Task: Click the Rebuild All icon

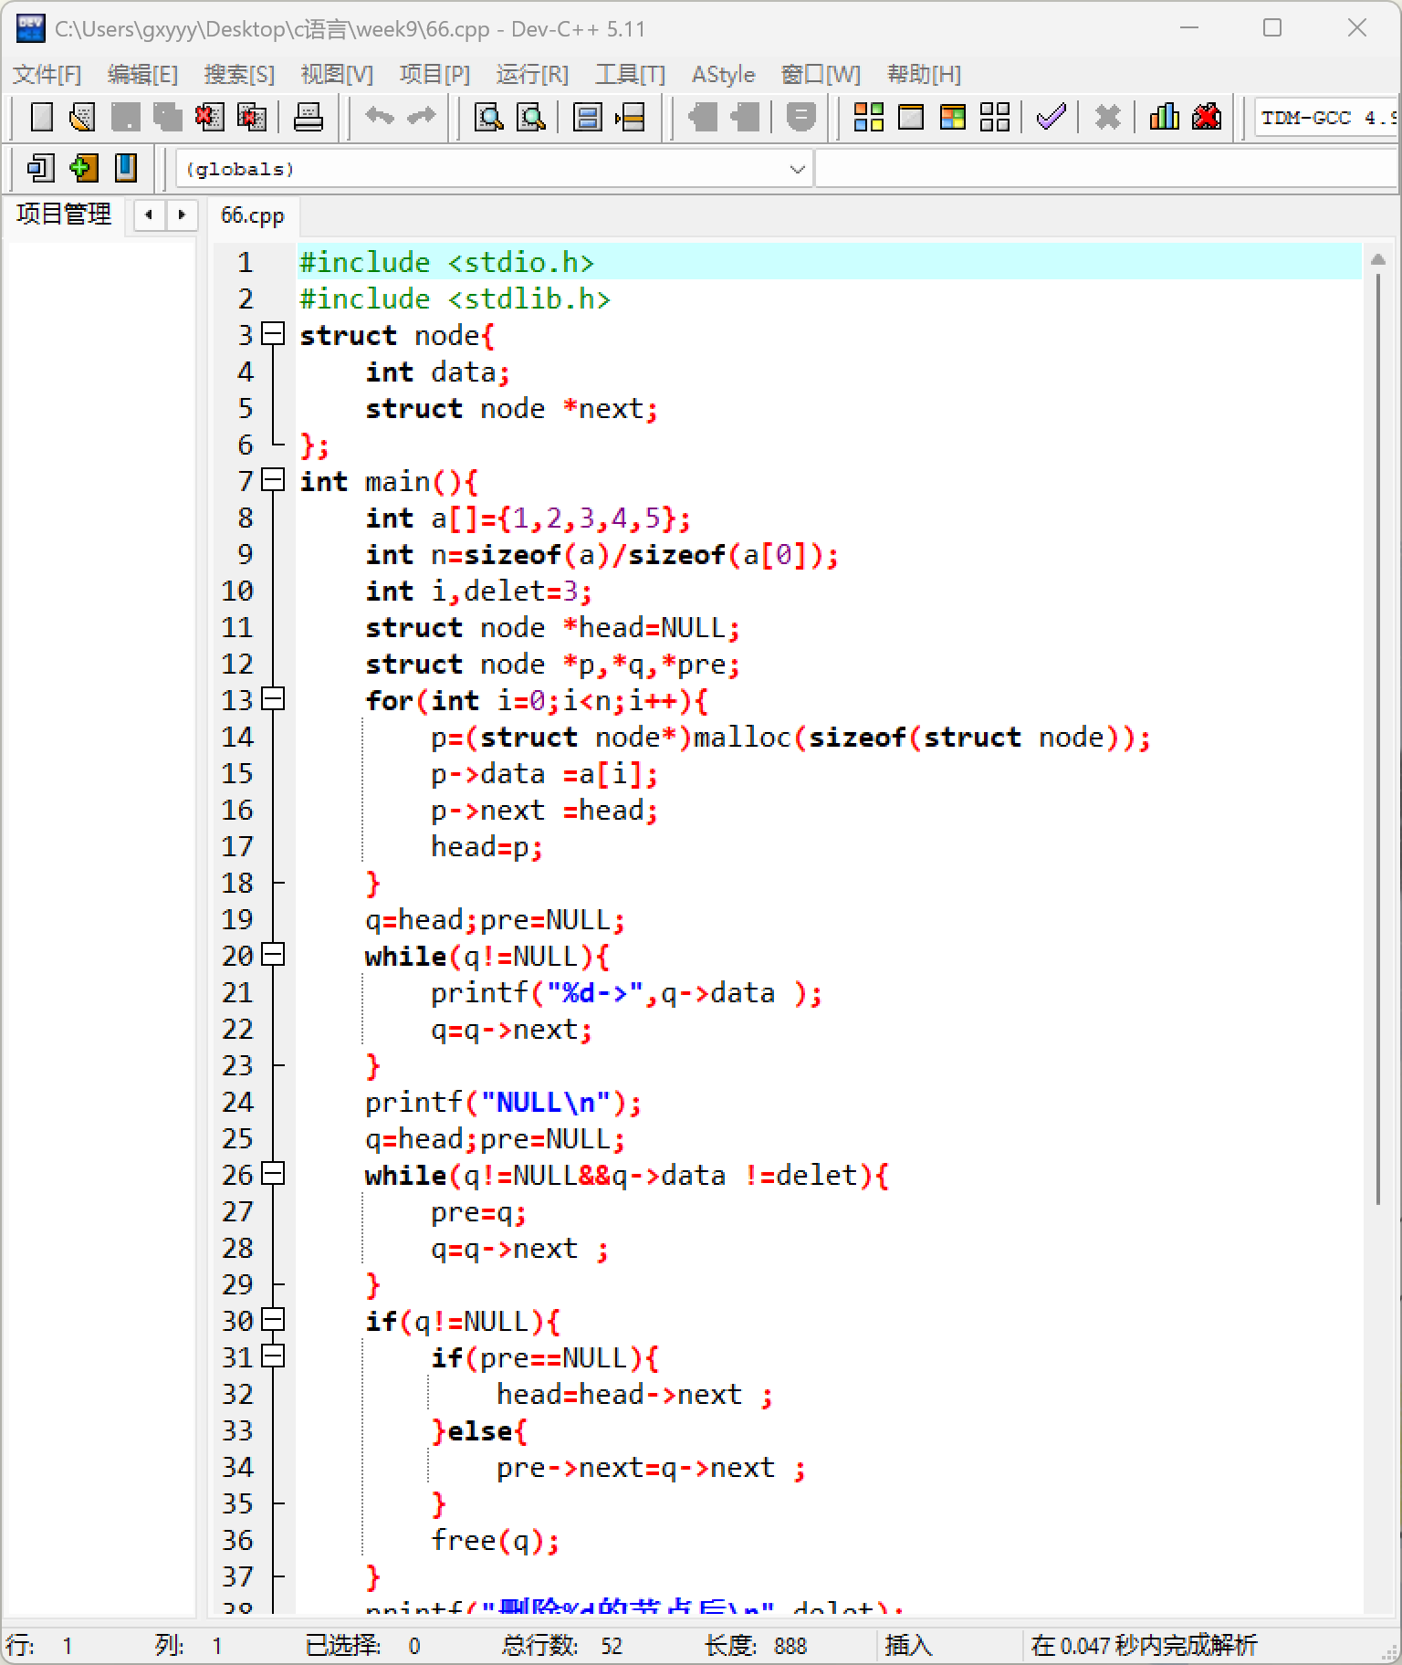Action: 995,117
